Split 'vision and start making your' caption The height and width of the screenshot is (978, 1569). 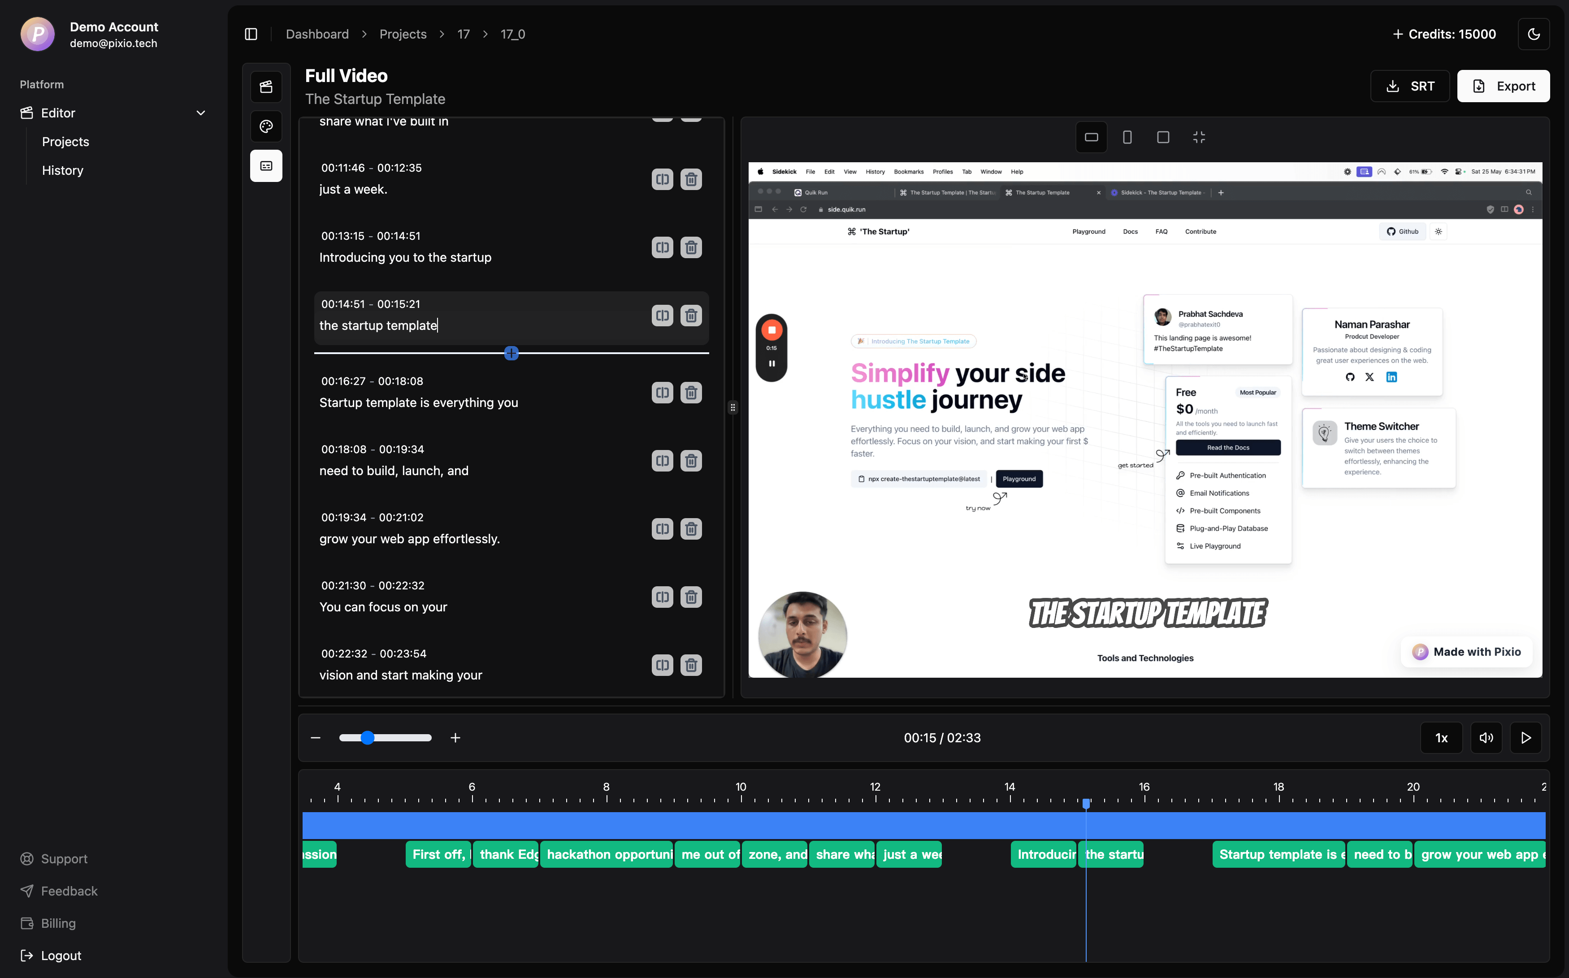tap(662, 665)
